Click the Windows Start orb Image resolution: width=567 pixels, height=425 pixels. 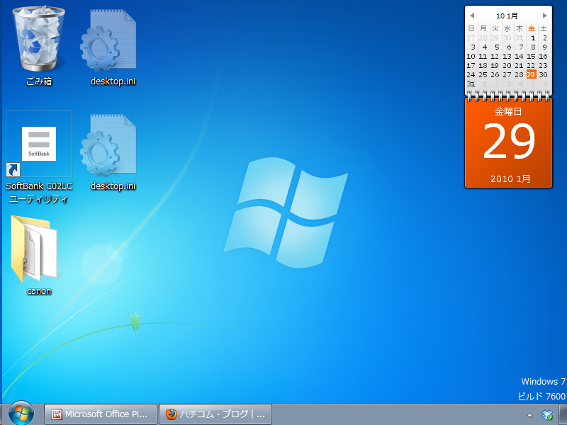click(21, 414)
